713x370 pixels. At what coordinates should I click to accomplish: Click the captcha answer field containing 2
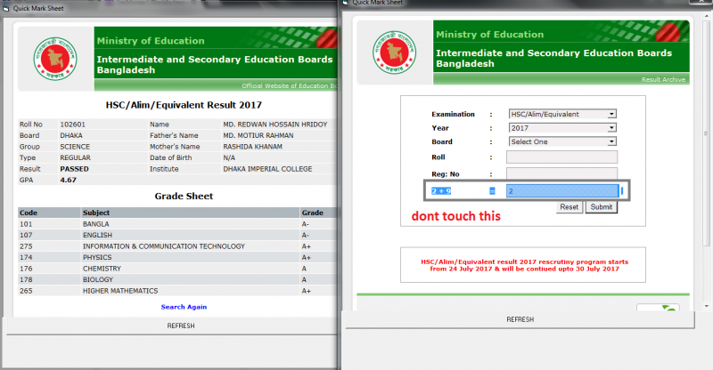(562, 190)
